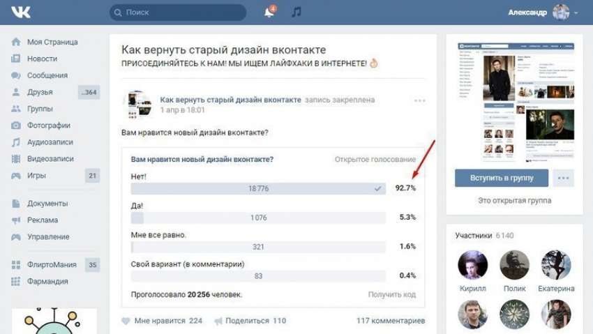Select poll option Свой вариант (в комментарии)

coord(258,276)
